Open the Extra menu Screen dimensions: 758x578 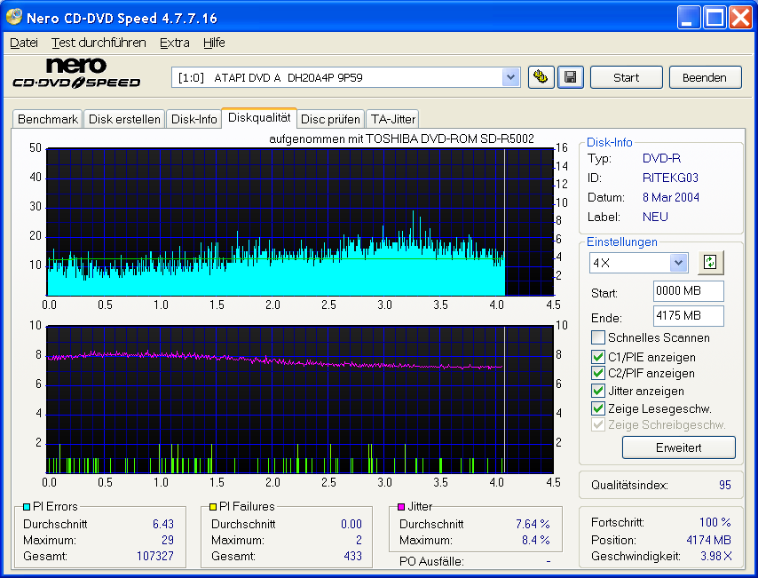174,43
